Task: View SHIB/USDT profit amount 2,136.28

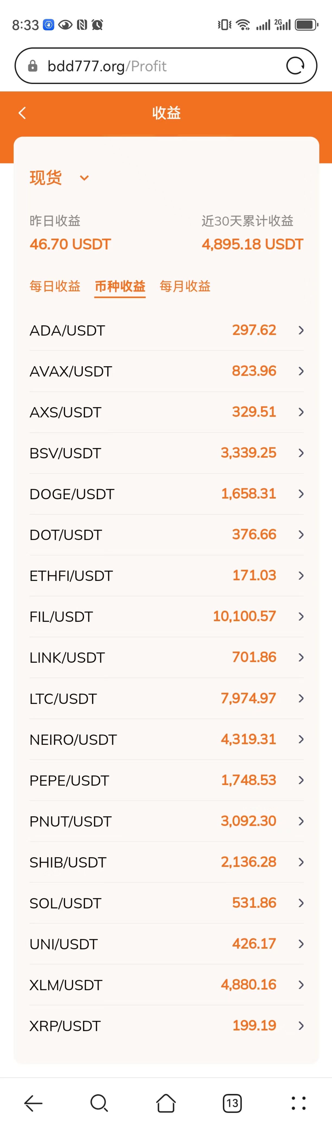Action: click(248, 862)
